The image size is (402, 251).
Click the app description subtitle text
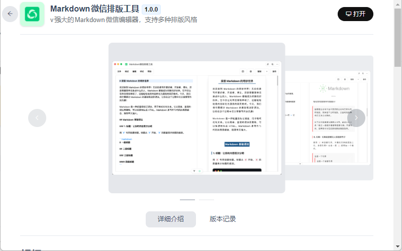124,20
